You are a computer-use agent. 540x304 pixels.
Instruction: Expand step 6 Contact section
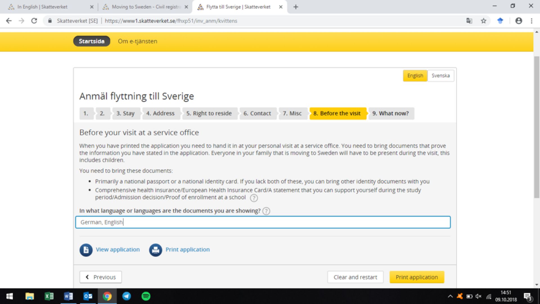pyautogui.click(x=257, y=113)
